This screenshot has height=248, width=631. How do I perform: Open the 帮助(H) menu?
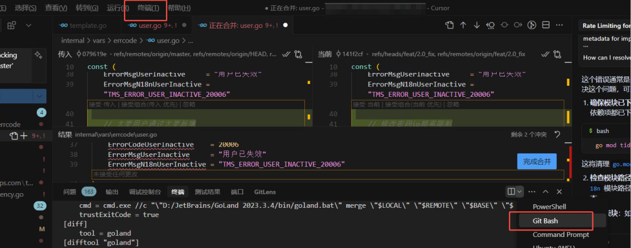tap(179, 8)
